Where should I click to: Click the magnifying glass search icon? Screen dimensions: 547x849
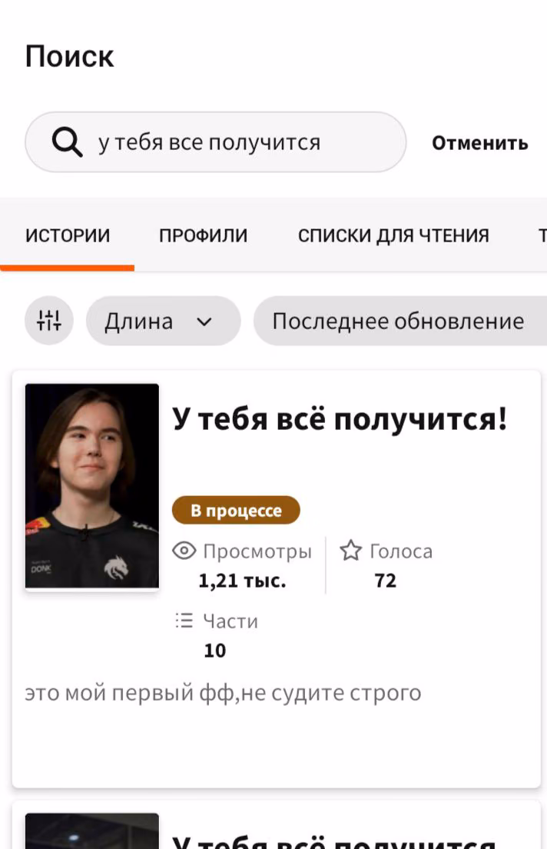[67, 141]
